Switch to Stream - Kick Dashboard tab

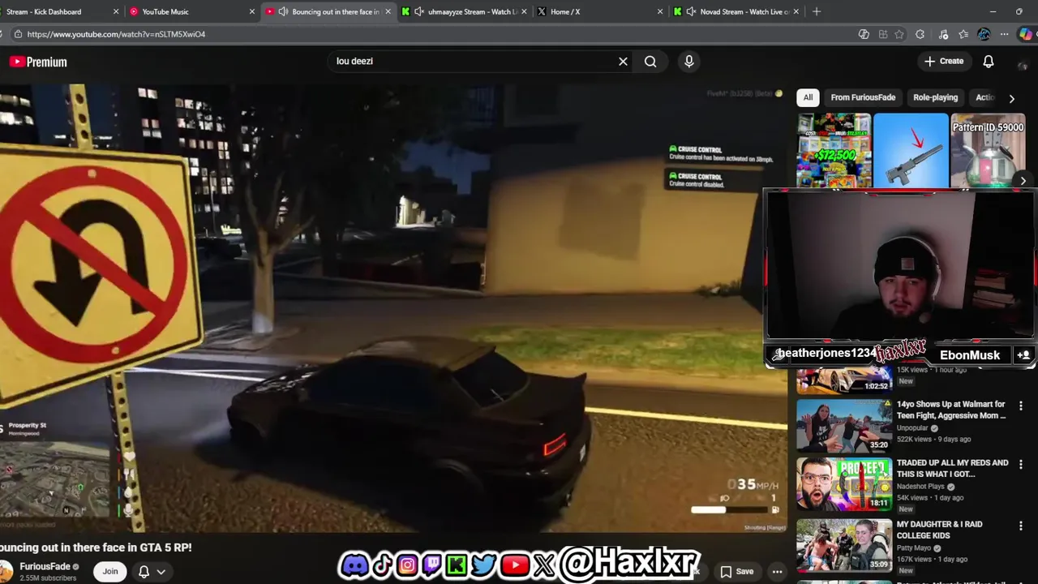tap(54, 11)
